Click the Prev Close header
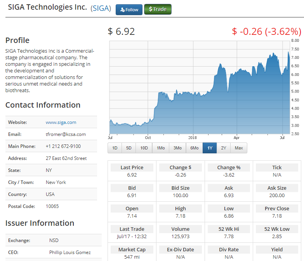The width and height of the screenshot is (304, 261). [x=277, y=209]
